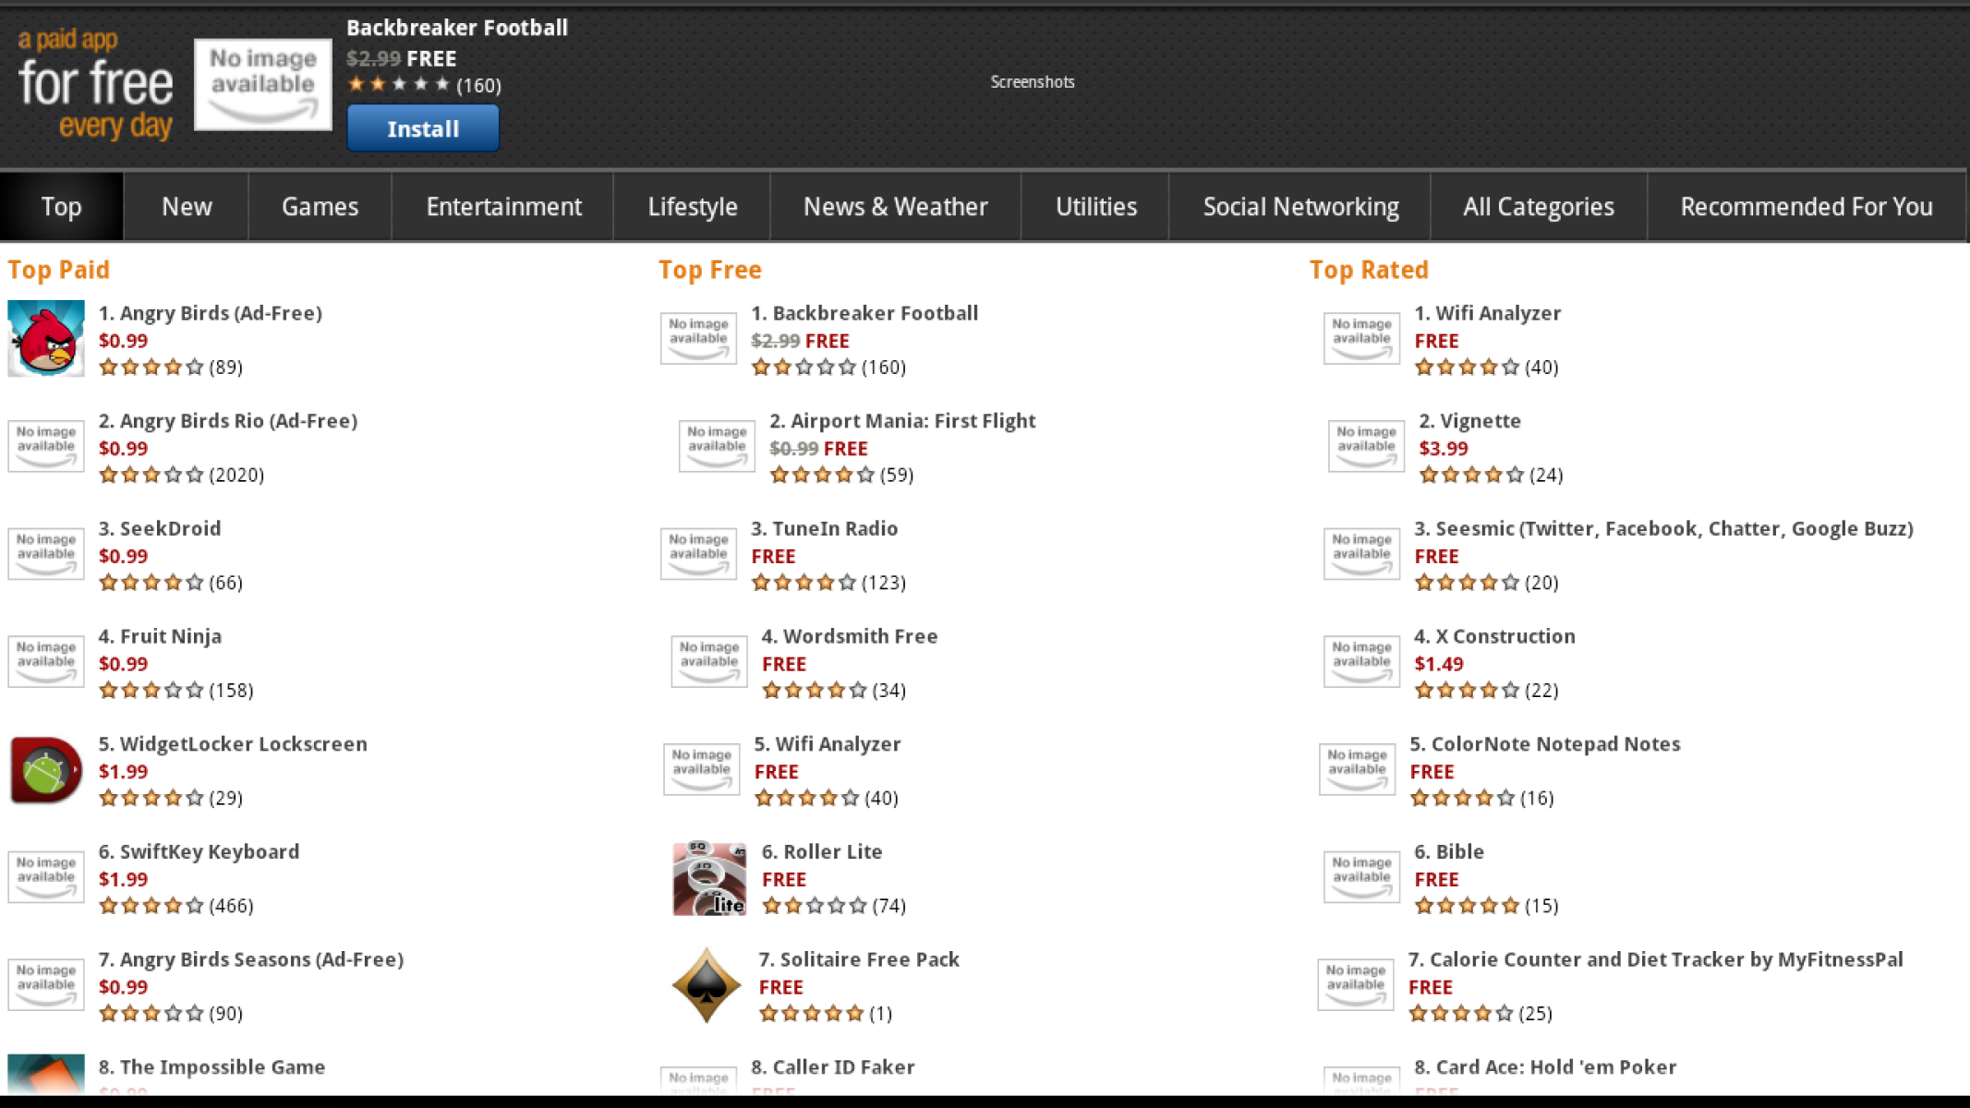Click the WidgetLocker Lockscreen app icon
This screenshot has height=1108, width=1970.
coord(46,769)
